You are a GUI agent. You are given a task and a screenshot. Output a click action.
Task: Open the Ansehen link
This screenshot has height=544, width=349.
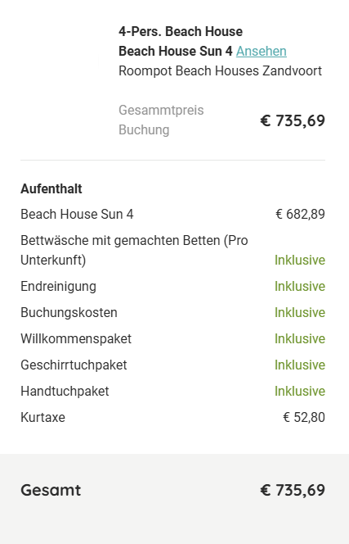click(x=262, y=52)
